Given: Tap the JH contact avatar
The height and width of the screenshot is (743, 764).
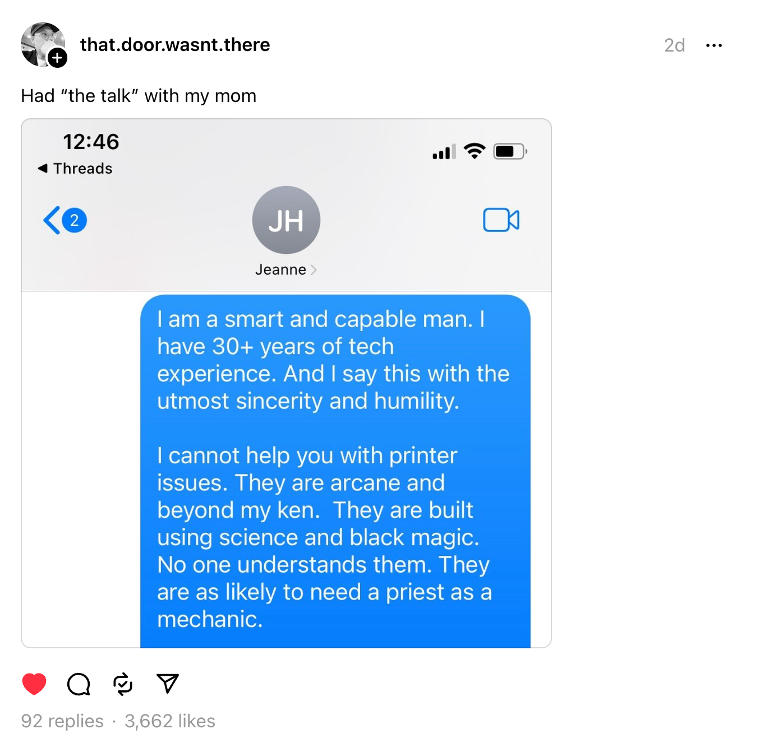Looking at the screenshot, I should (286, 220).
